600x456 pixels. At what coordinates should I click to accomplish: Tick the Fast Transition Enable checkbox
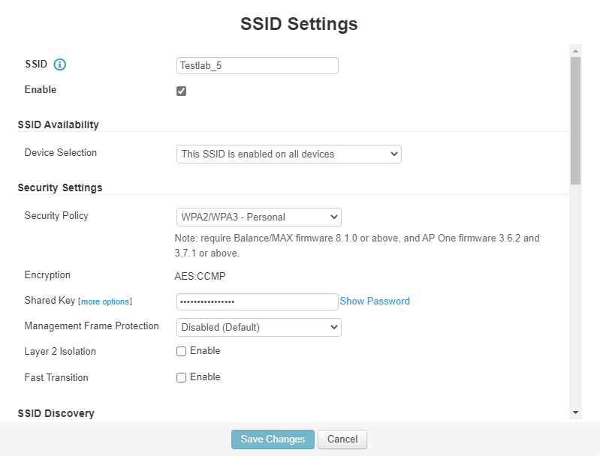[x=181, y=377]
